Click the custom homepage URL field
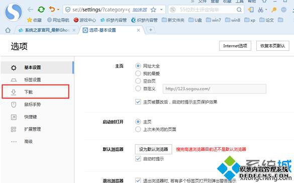Image resolution: width=294 pixels, height=183 pixels. click(214, 88)
